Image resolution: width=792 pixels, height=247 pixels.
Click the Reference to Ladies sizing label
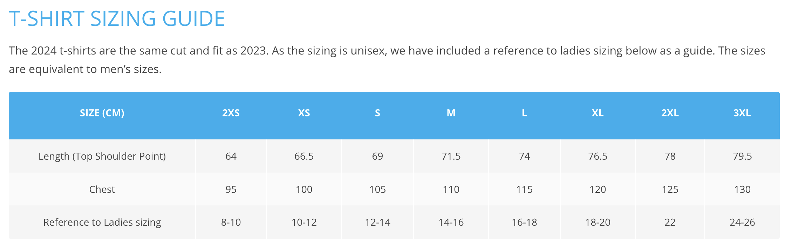[102, 222]
